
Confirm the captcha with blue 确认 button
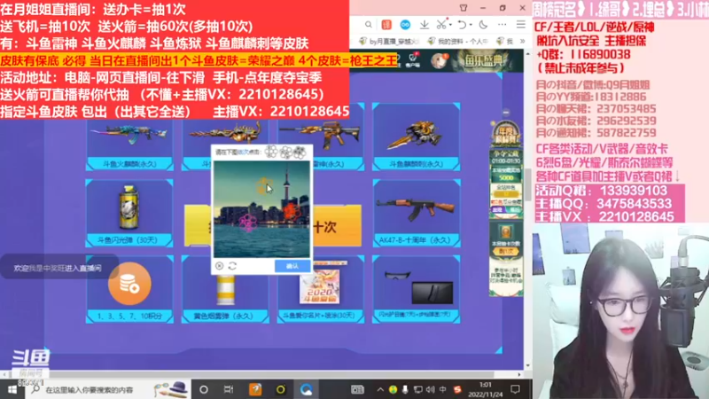[x=292, y=266]
